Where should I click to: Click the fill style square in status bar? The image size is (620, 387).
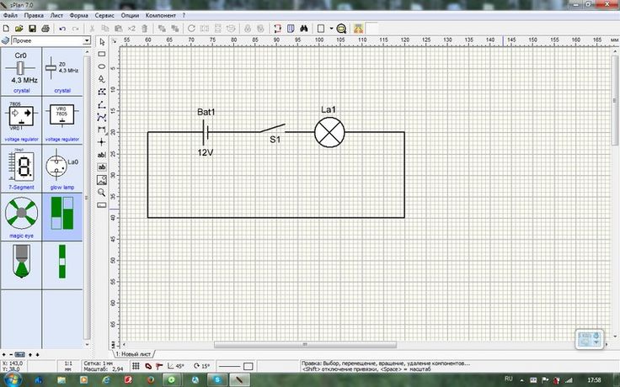(248, 367)
